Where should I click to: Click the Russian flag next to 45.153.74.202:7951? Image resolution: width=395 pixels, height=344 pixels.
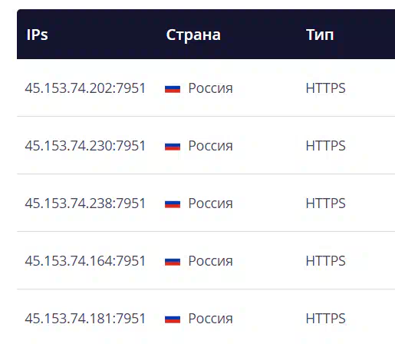pos(173,89)
